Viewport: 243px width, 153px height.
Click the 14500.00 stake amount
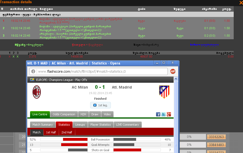tap(77, 56)
